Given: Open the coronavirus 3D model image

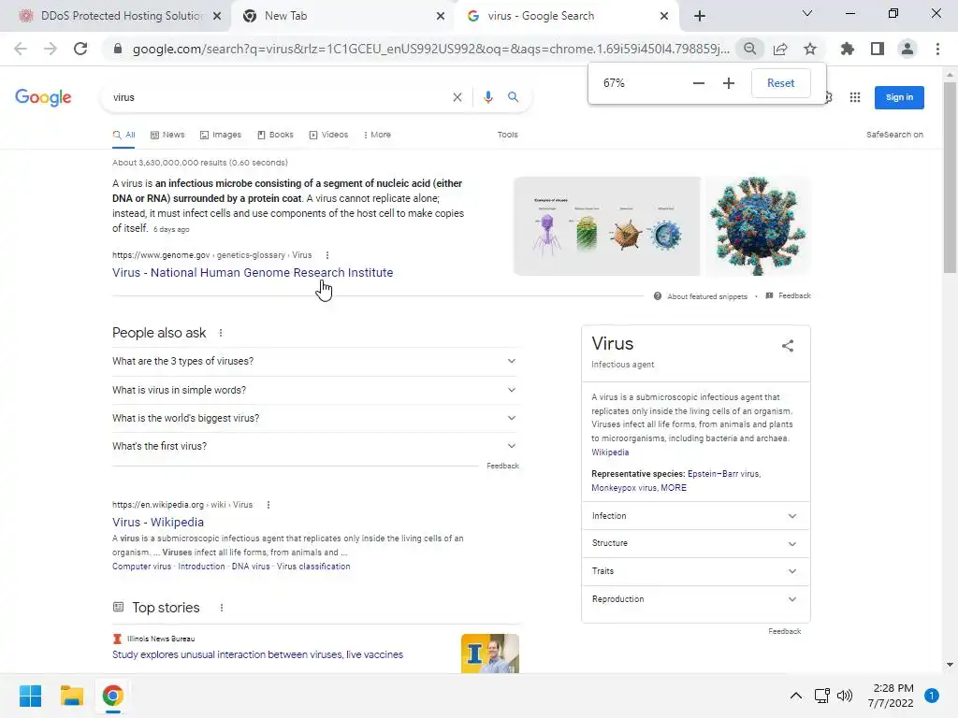Looking at the screenshot, I should 758,226.
